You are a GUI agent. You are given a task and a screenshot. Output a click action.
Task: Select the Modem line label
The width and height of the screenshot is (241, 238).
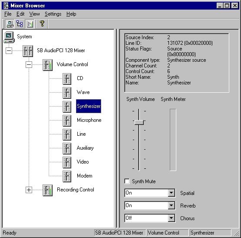point(85,176)
